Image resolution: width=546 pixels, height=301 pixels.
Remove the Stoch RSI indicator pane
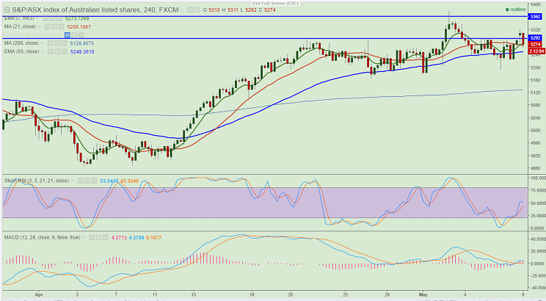click(x=95, y=181)
